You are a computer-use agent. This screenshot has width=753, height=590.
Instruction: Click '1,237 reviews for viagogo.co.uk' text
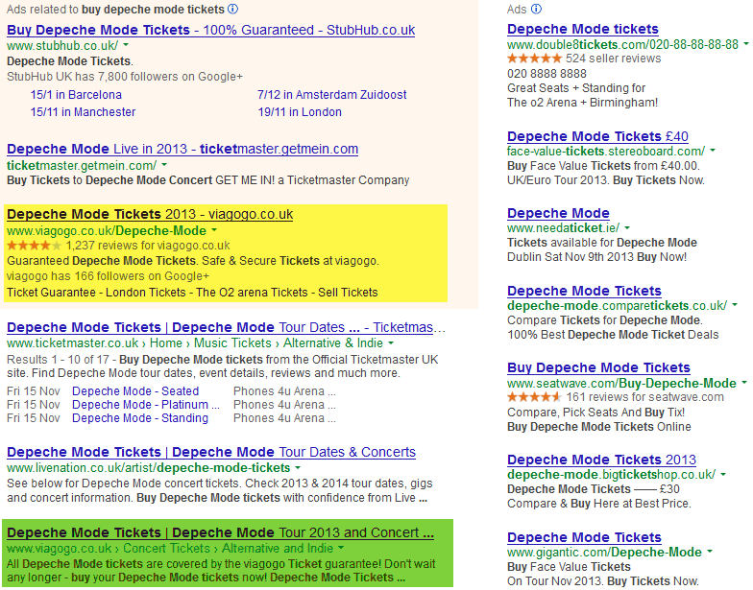pyautogui.click(x=148, y=246)
